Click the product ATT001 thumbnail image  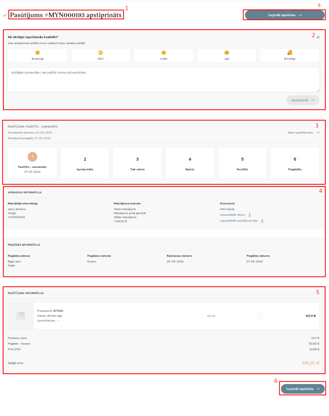pos(21,316)
